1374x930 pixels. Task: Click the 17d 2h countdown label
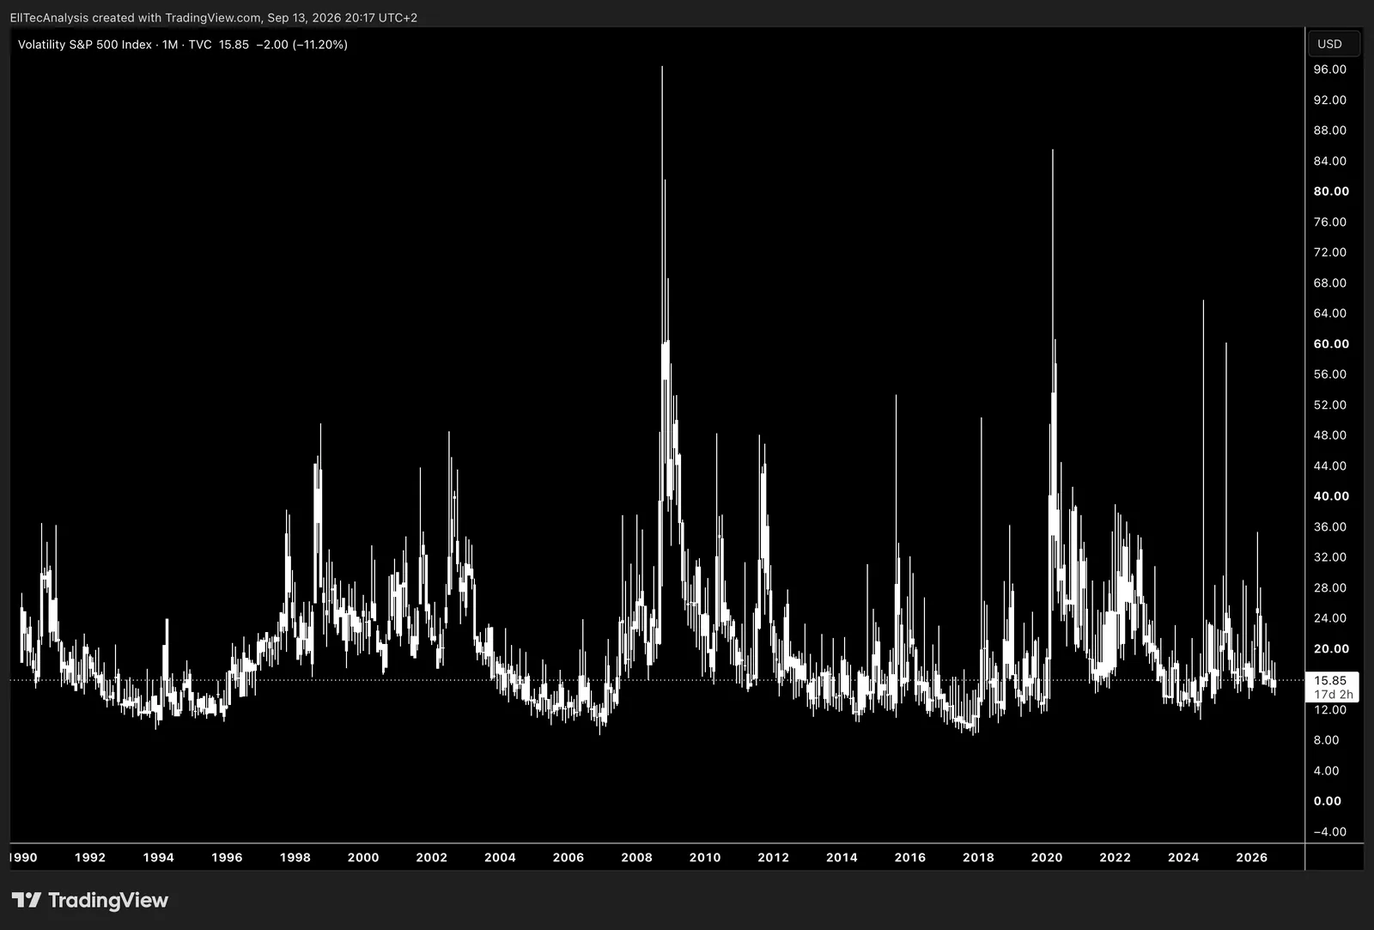(x=1333, y=695)
